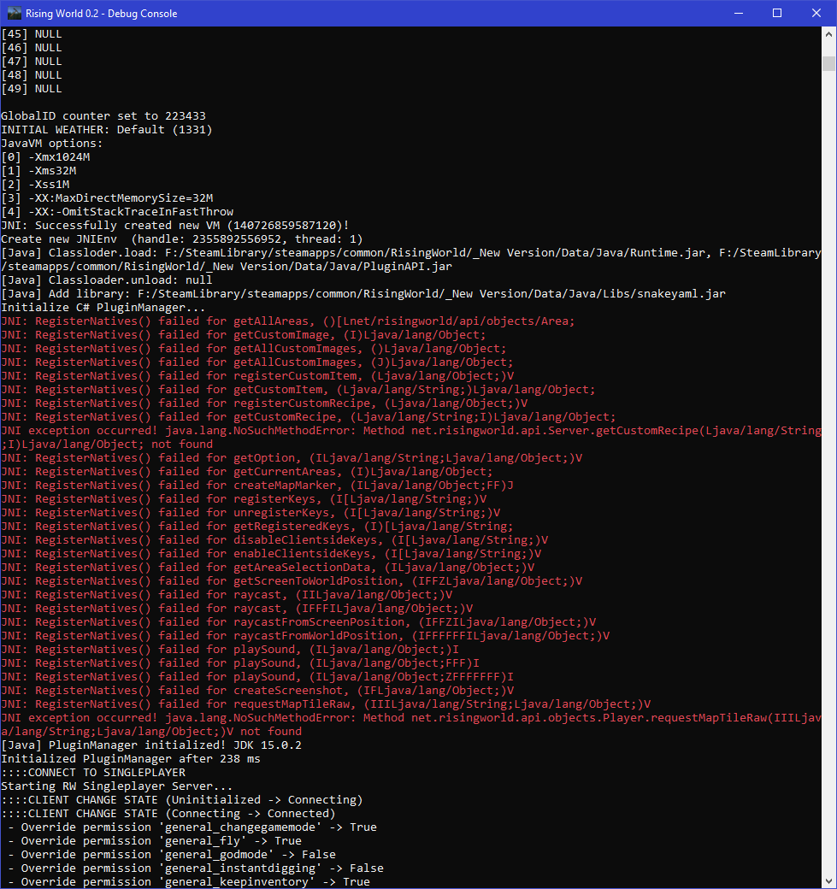The width and height of the screenshot is (837, 889).
Task: Click the Rising World app icon in title bar
Action: 13,13
